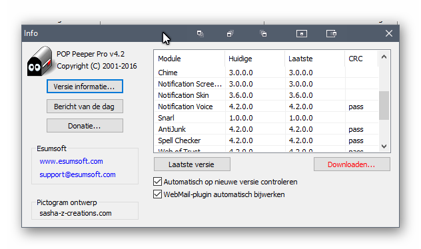Click CRC pass for AntiJunk
The image size is (421, 249).
point(356,129)
